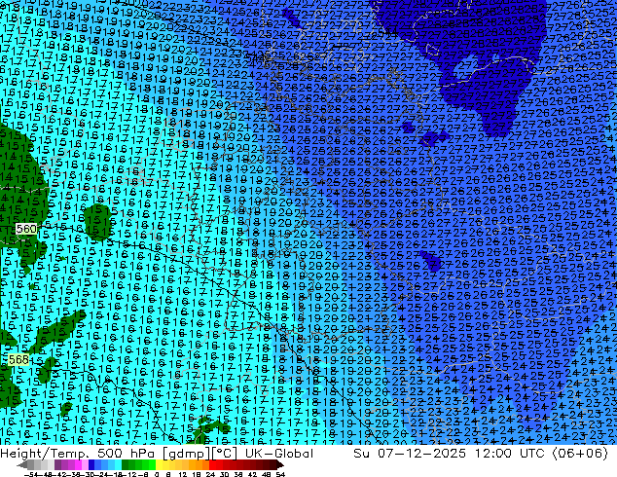Click the '[°C]' unit label in caption
The width and height of the screenshot is (617, 477).
(x=224, y=454)
